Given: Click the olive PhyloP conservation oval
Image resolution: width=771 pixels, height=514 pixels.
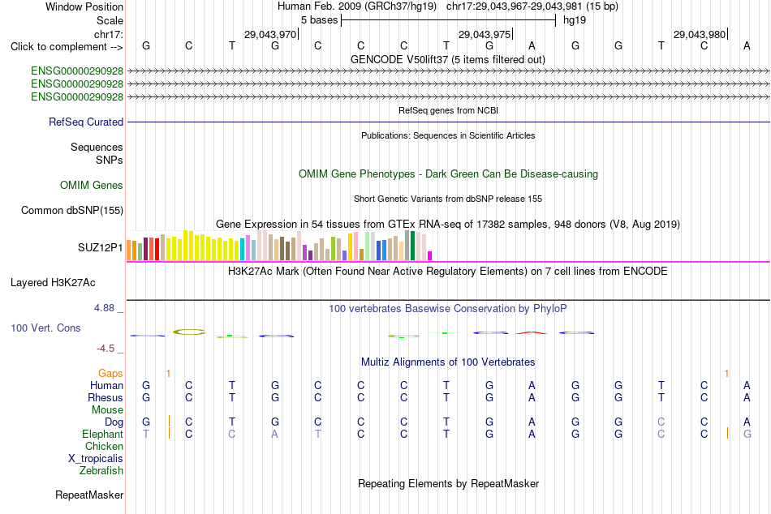Looking at the screenshot, I should tap(189, 332).
